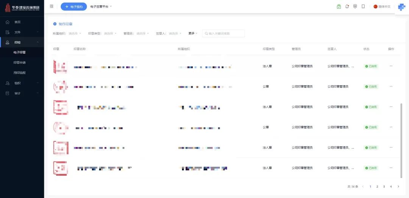
Task: Open the green calendar task icon
Action: pos(339,6)
